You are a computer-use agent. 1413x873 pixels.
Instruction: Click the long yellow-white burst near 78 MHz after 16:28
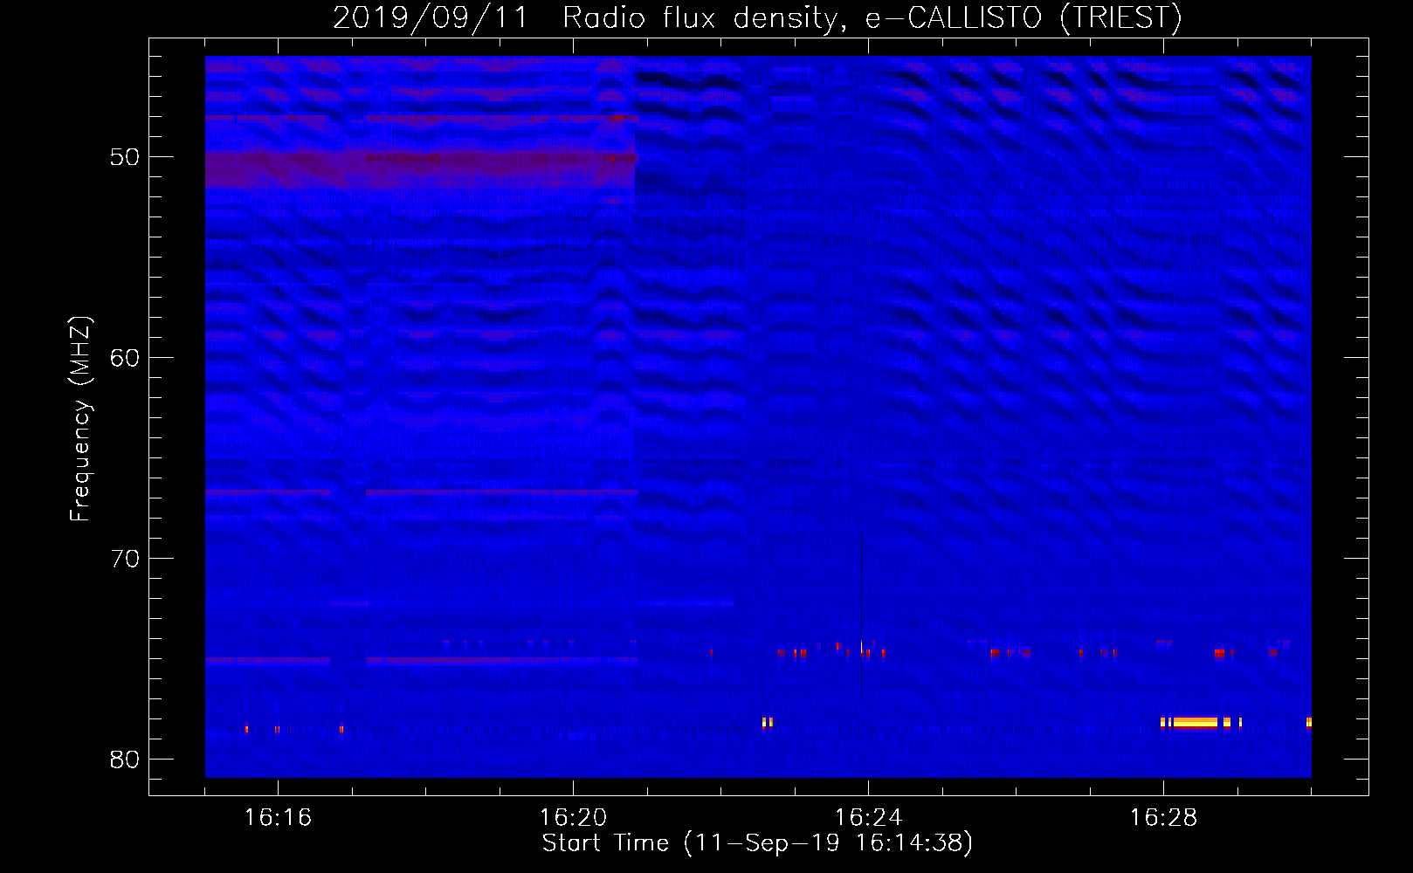[1195, 722]
